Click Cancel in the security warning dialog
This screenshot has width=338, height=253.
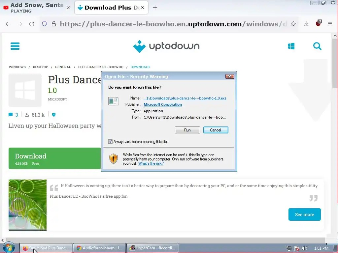(216, 130)
